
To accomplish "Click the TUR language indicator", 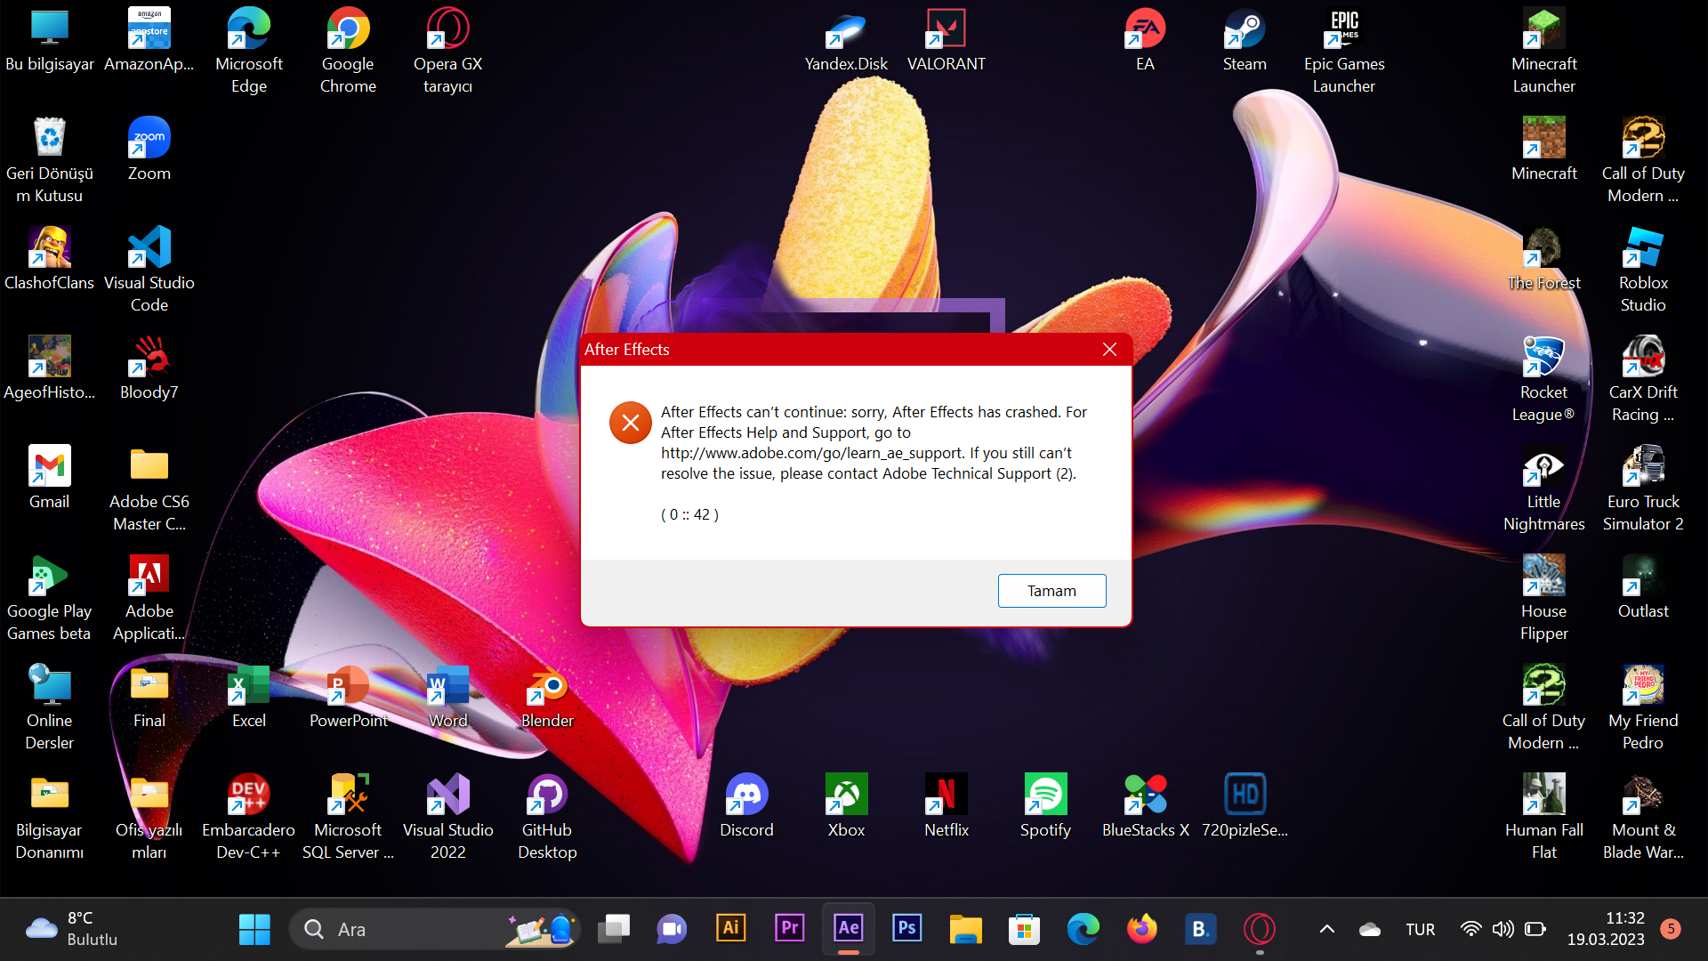I will point(1420,928).
